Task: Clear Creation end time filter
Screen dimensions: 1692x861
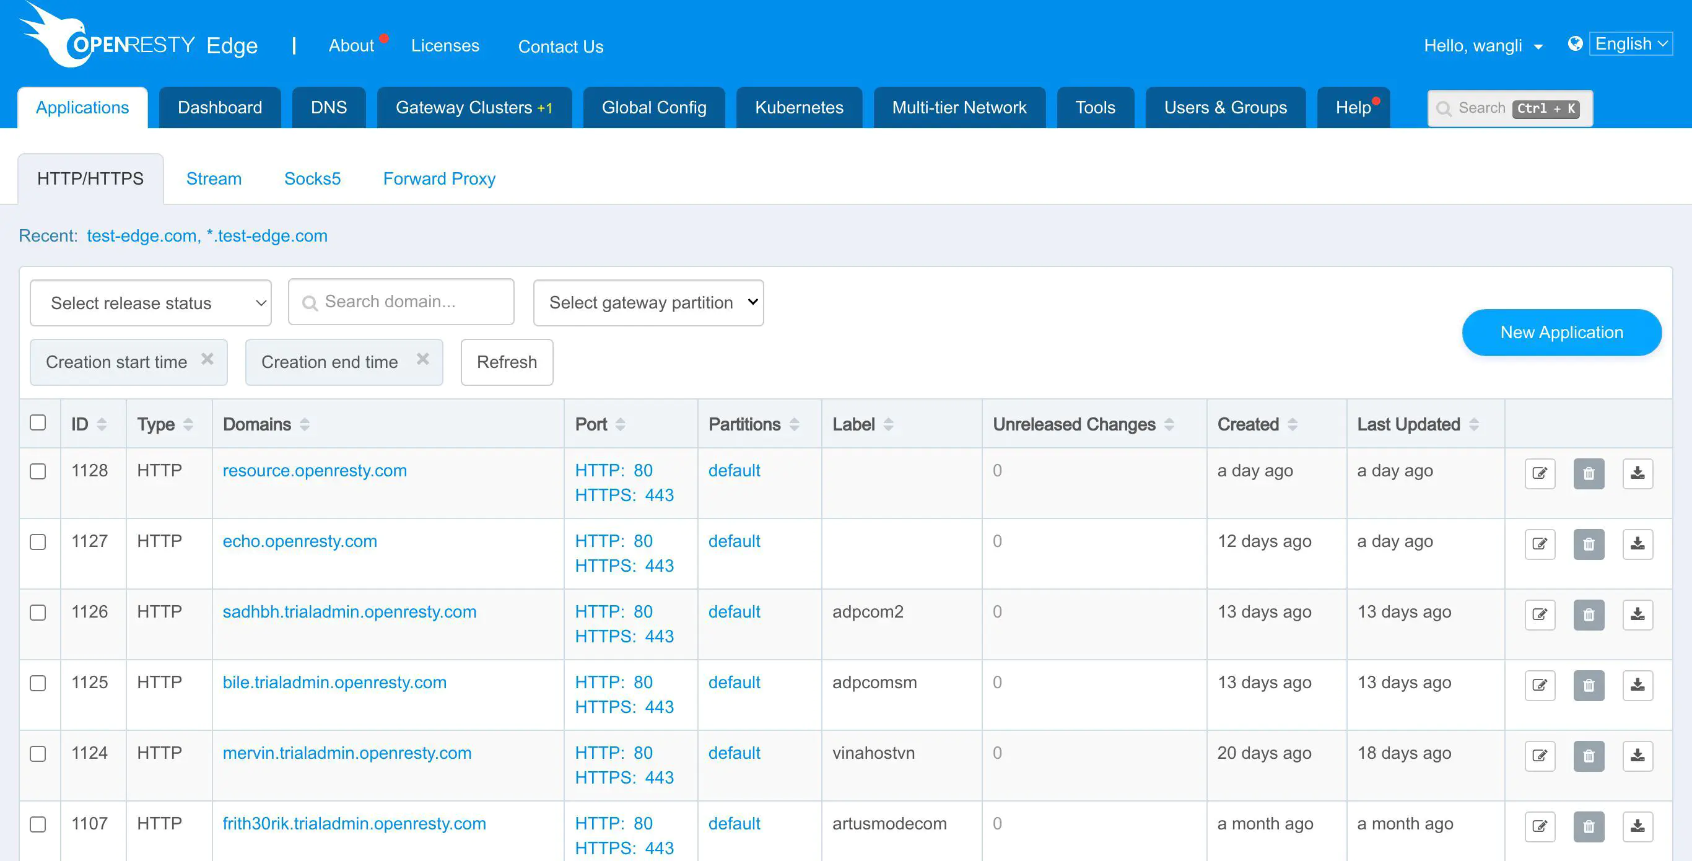Action: point(423,359)
